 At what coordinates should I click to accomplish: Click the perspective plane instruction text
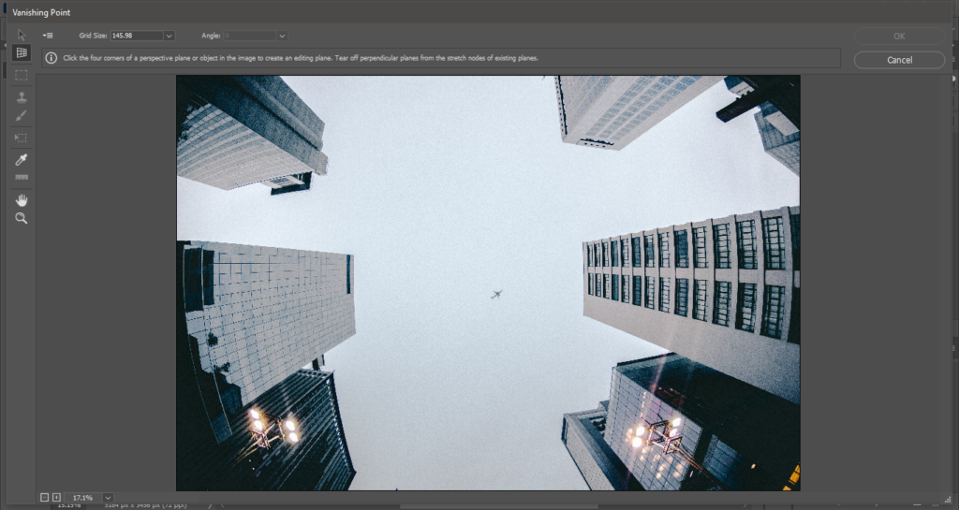tap(301, 58)
